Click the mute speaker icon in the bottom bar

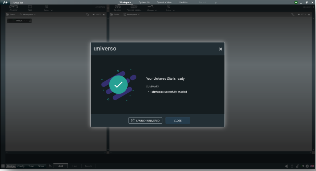(286, 166)
